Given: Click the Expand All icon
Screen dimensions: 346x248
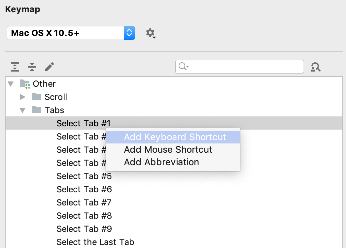Looking at the screenshot, I should 15,67.
